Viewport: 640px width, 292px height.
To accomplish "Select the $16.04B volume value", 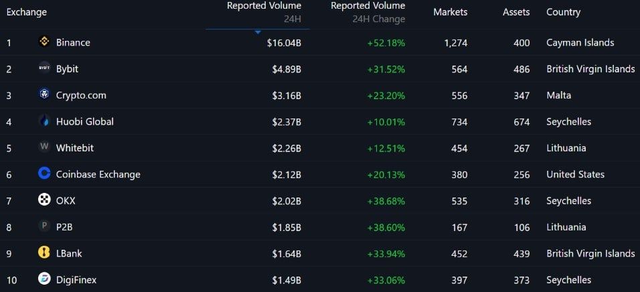I will (x=284, y=43).
